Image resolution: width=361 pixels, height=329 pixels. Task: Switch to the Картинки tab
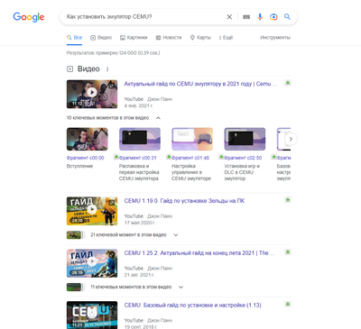[134, 38]
